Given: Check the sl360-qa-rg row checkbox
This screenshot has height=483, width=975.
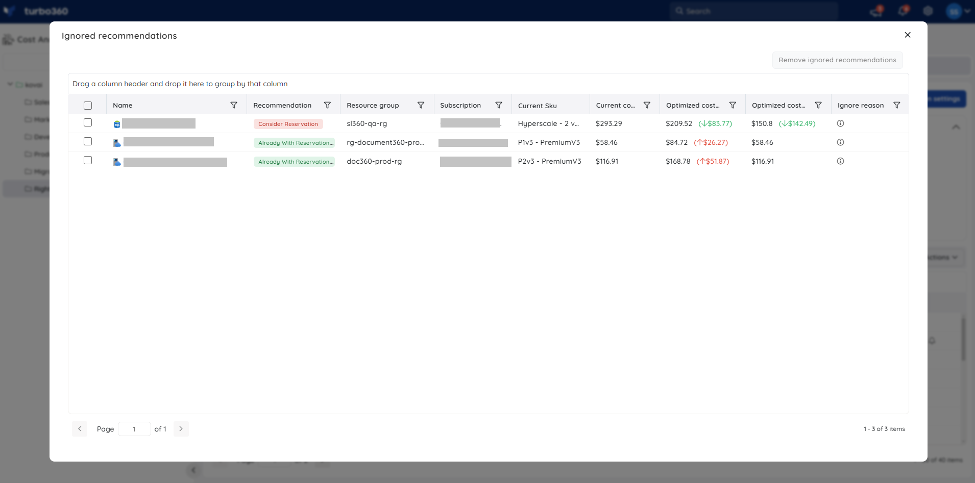Looking at the screenshot, I should pyautogui.click(x=88, y=122).
